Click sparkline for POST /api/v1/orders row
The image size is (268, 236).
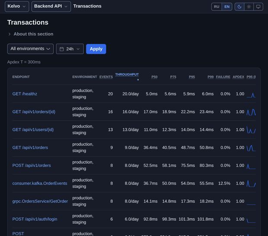tap(251, 166)
